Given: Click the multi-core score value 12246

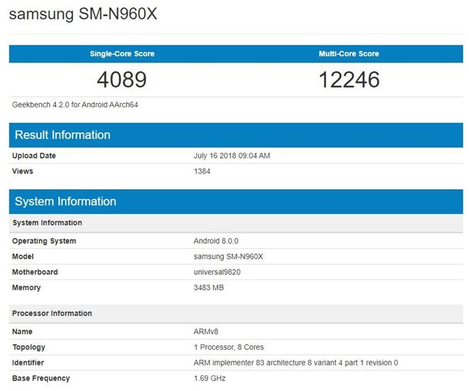Looking at the screenshot, I should [x=349, y=80].
